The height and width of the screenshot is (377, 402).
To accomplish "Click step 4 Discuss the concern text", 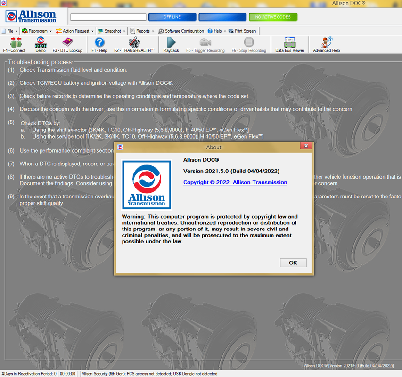I will point(186,109).
